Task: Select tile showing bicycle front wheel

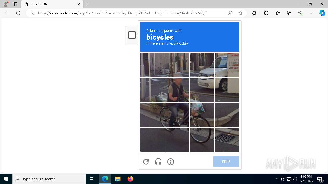Action: 202,140
